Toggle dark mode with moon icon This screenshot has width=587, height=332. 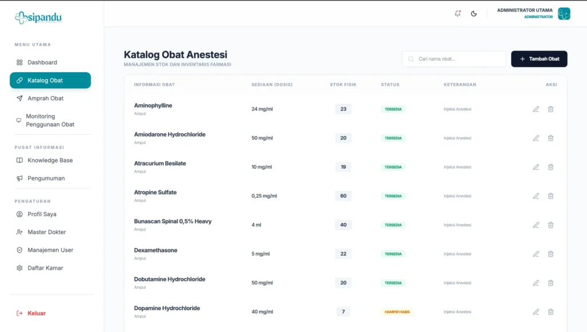[x=473, y=14]
